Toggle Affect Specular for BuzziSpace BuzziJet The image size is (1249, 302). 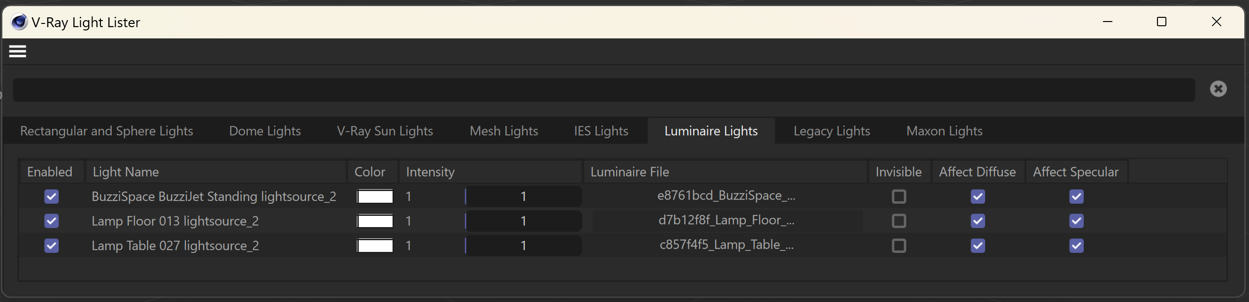[x=1076, y=197]
